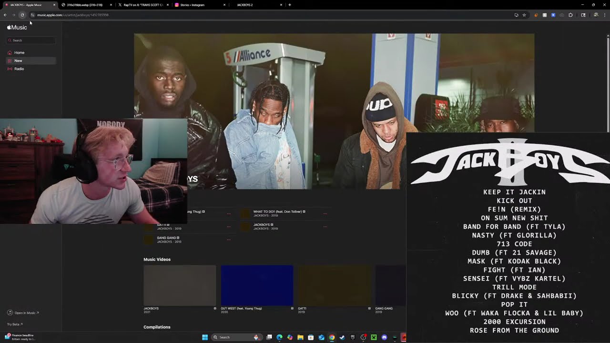Open the Chrome menu three dots
The width and height of the screenshot is (610, 343).
tap(605, 15)
